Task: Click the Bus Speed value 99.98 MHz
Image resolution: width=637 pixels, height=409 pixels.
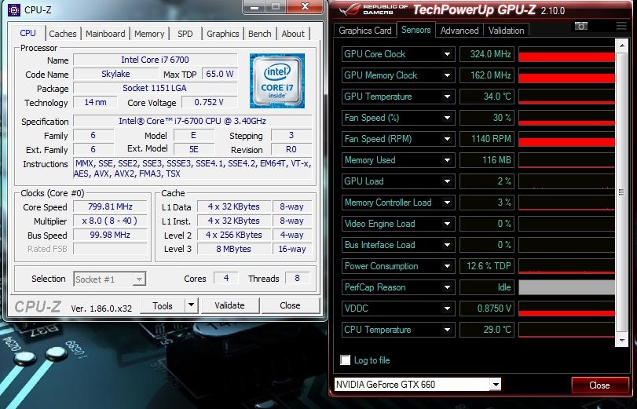Action: [110, 235]
